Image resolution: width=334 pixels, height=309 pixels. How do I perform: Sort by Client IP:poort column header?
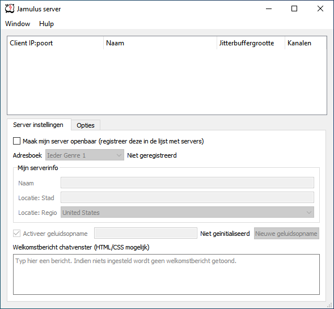pyautogui.click(x=56, y=43)
